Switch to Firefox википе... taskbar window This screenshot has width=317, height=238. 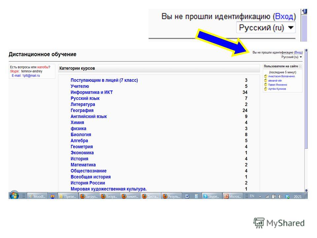131,196
